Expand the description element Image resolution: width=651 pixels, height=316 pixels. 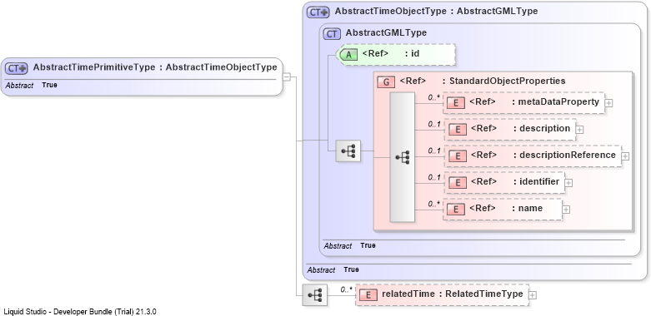[579, 130]
